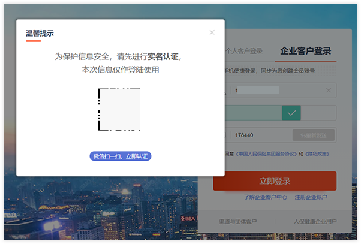Viewport: 361px width, 244px height.
Task: Open 了解企业客户中心 link
Action: click(x=266, y=197)
